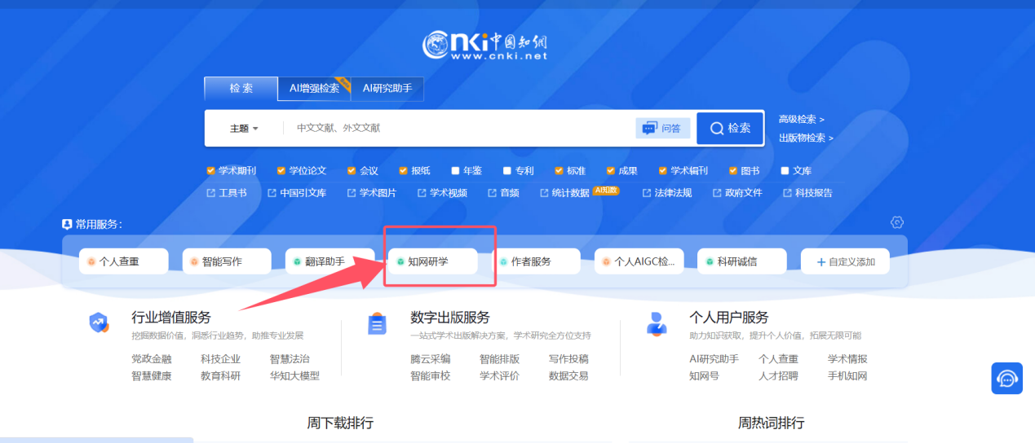
Task: Check the 年鉴 checkbox
Action: click(x=455, y=171)
